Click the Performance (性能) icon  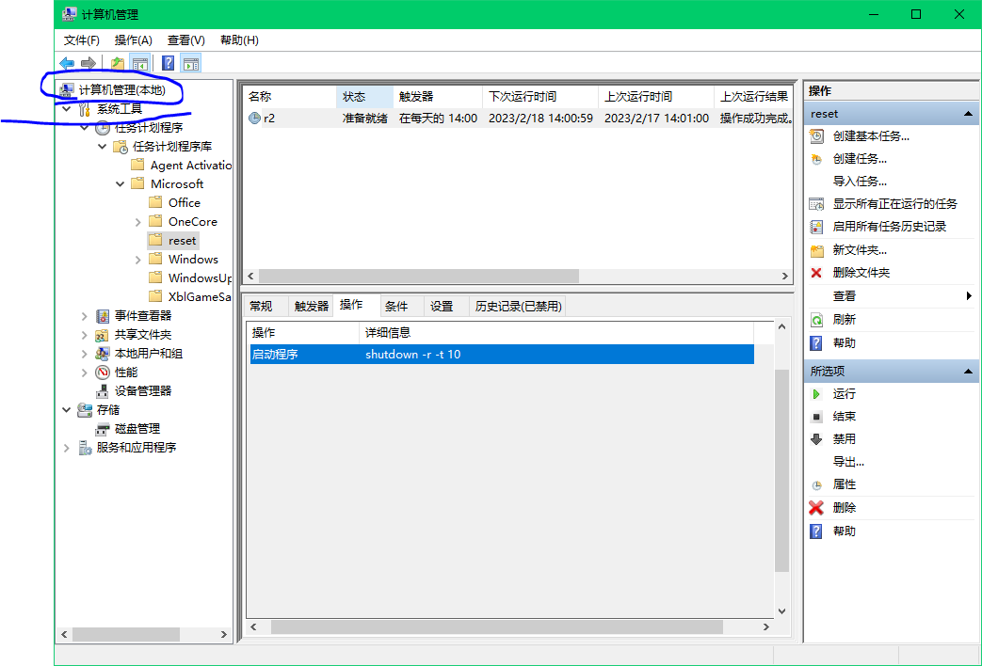point(103,373)
